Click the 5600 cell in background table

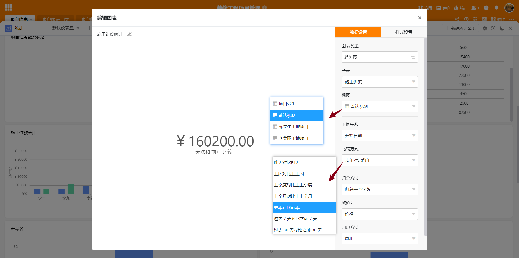click(x=464, y=47)
